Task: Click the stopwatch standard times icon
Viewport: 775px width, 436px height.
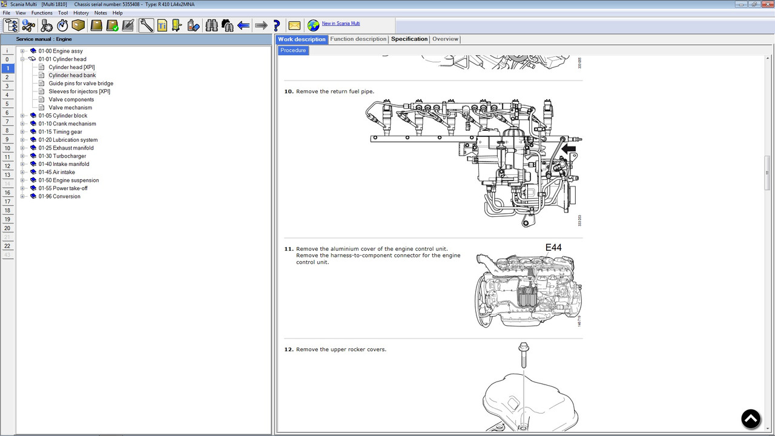Action: 61,25
